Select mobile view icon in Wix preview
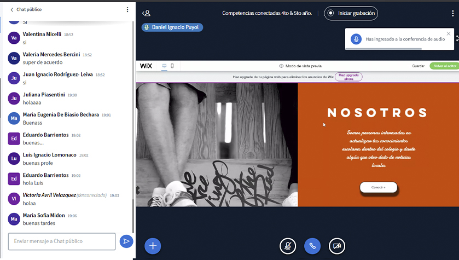The image size is (459, 260). coord(172,66)
